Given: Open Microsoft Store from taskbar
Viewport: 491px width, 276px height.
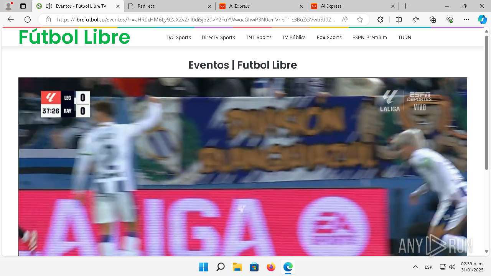Looking at the screenshot, I should 254,267.
